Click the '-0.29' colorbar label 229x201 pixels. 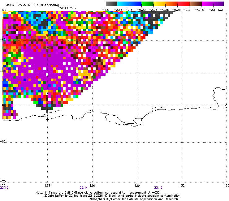click(141, 10)
